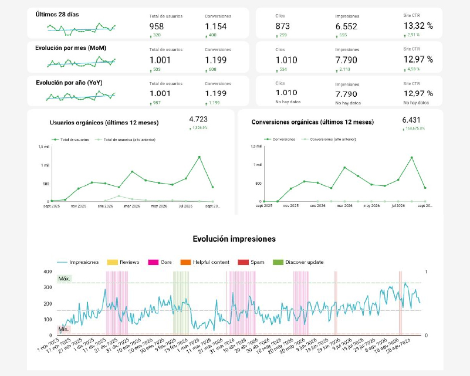Screen dimensions: 470x376
Task: Click the 503 increase in MoM users
Action: [155, 69]
